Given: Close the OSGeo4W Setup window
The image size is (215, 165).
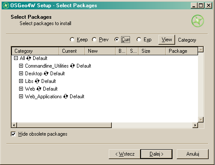Looking at the screenshot, I should 209,6.
